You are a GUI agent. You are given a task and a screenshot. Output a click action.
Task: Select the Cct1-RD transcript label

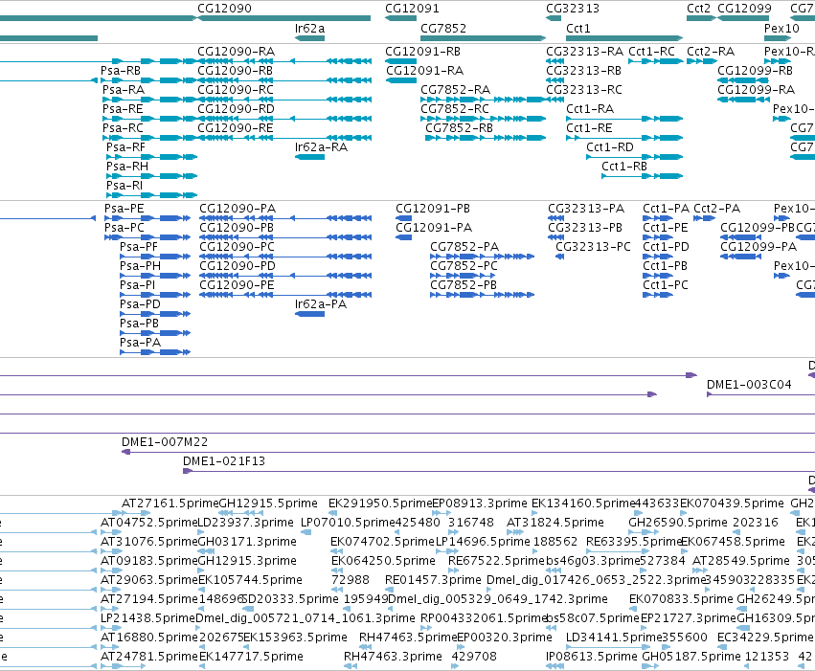pos(610,147)
